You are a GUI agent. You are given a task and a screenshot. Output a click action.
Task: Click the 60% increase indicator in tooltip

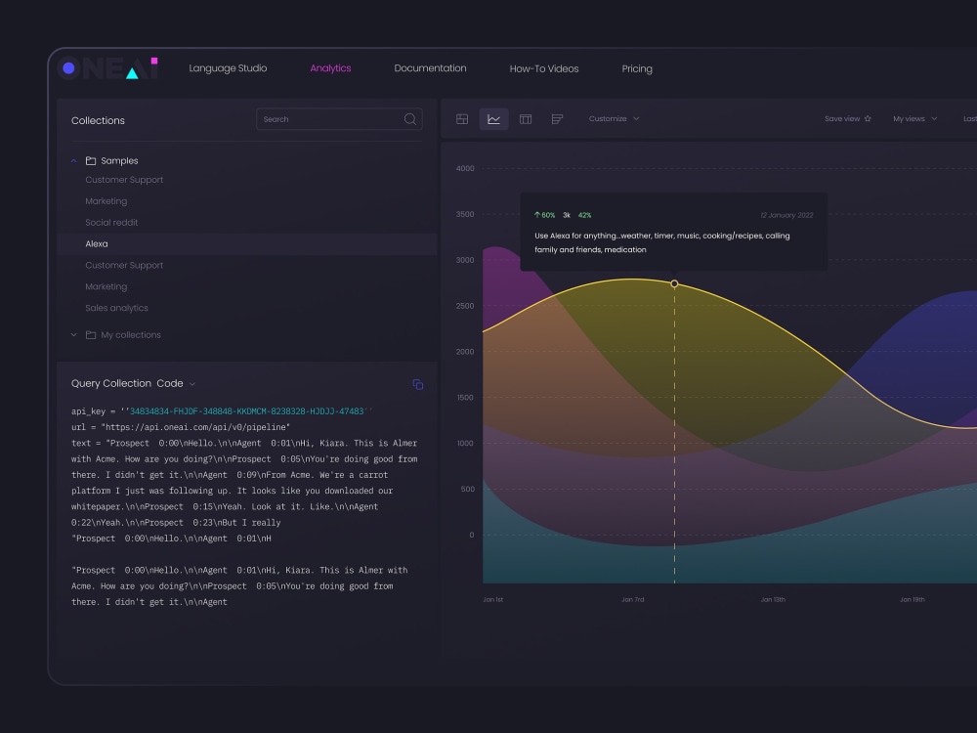pos(544,215)
